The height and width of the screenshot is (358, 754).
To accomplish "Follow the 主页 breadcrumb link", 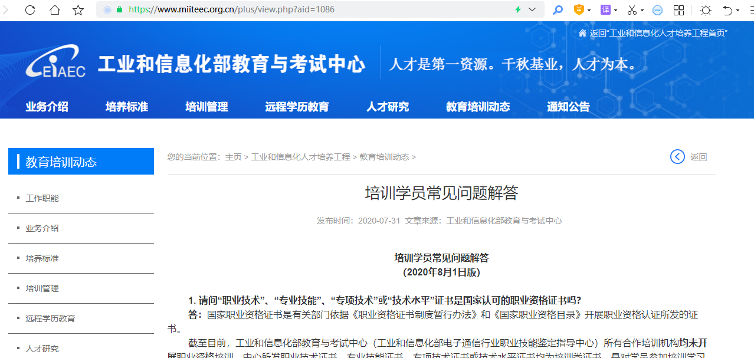I will [x=233, y=157].
